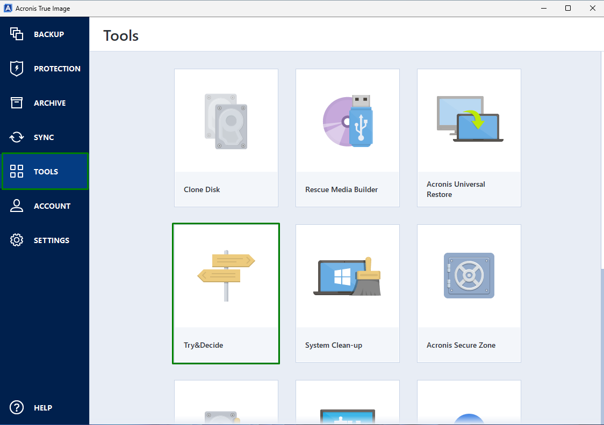
Task: Click the Acronis logo in title bar
Action: (x=8, y=8)
